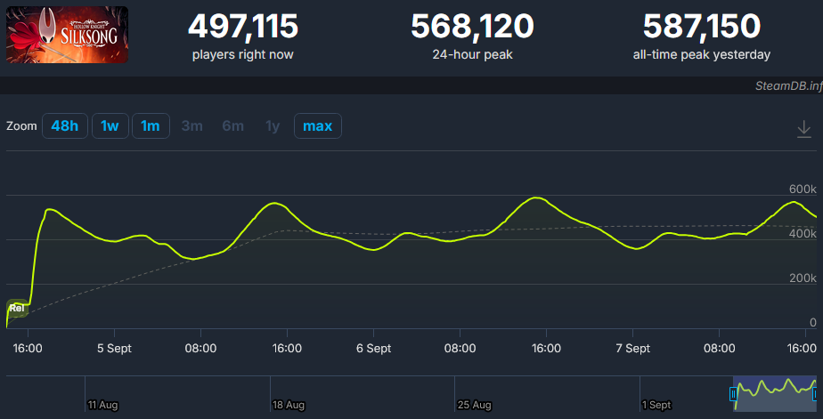Click the 18 Aug area in the navigator
Image resolution: width=823 pixels, height=419 pixels.
point(288,405)
